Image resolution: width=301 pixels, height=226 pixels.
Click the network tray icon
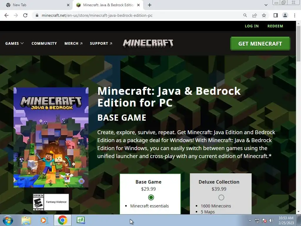(x=257, y=220)
